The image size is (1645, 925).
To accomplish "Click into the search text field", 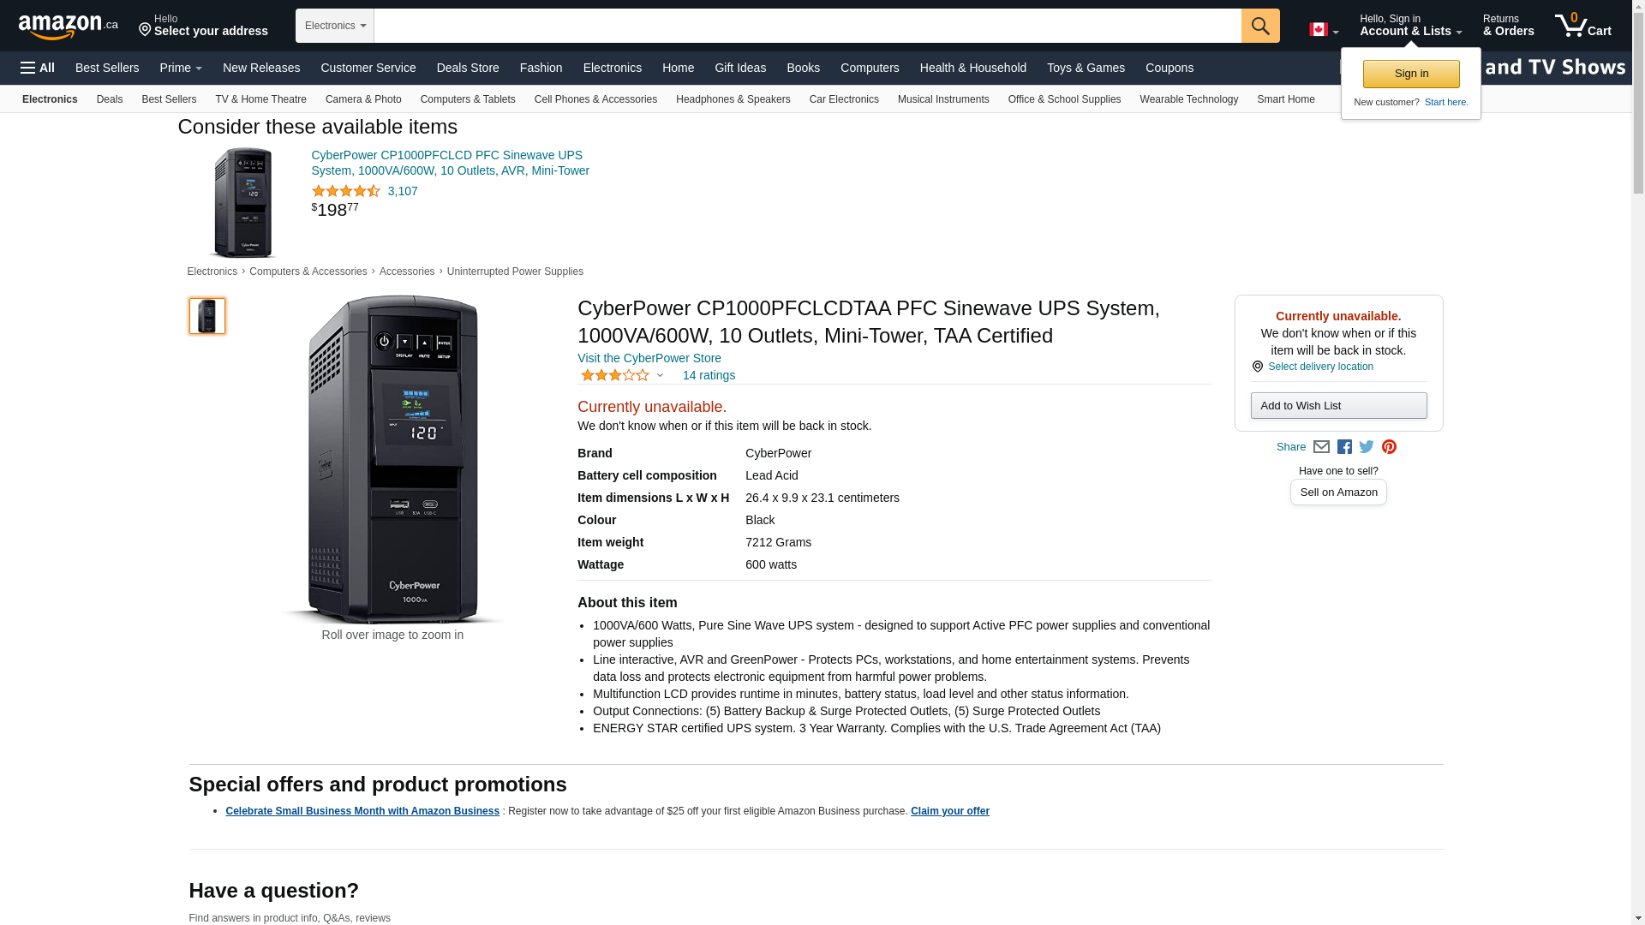I will tap(807, 26).
